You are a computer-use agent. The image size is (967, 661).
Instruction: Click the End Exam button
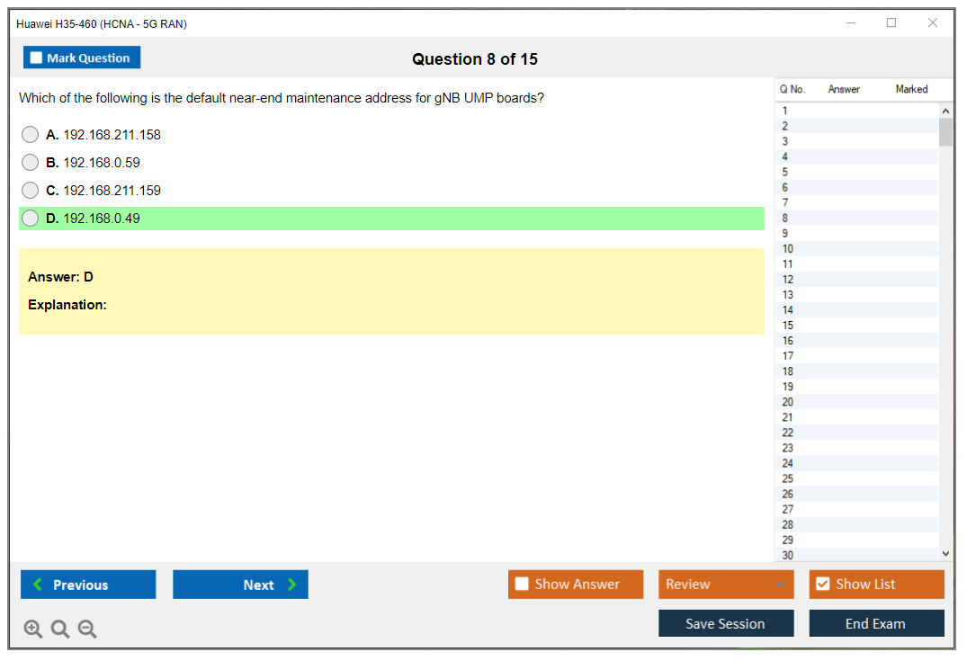pos(876,623)
